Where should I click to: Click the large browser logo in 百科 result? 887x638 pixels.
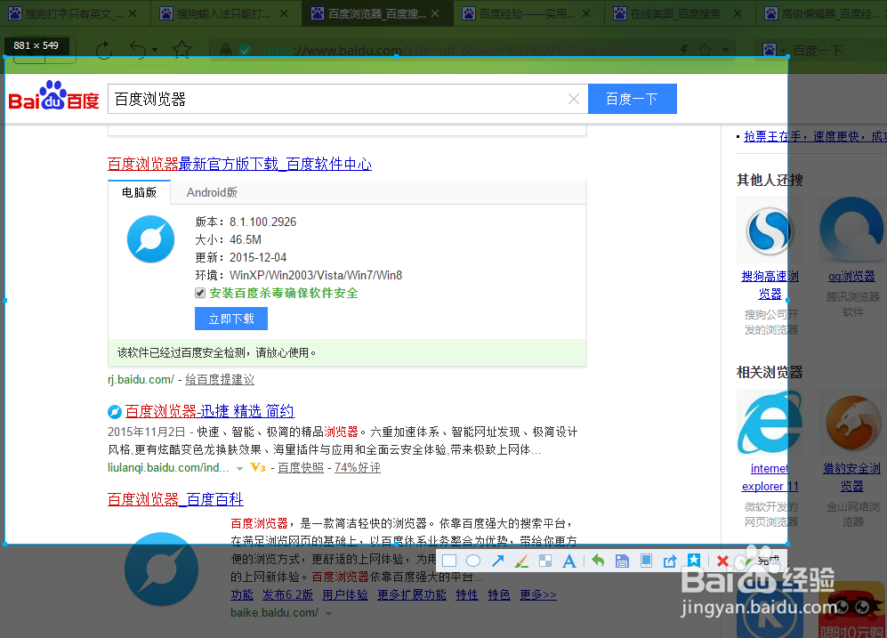[161, 569]
